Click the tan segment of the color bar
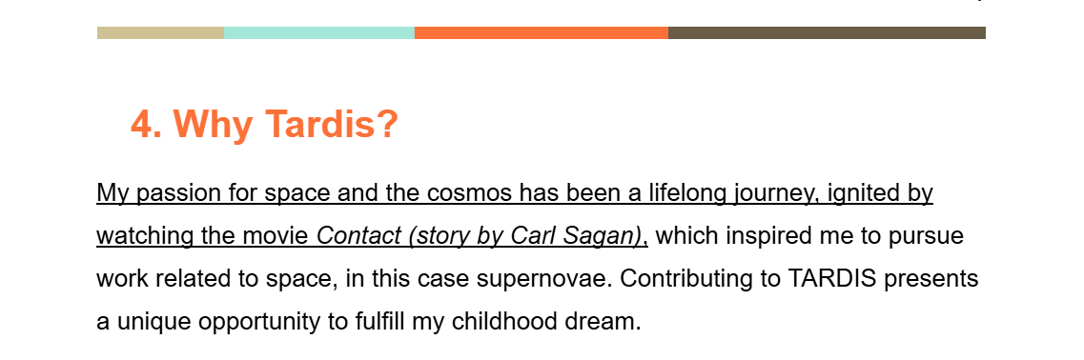The height and width of the screenshot is (360, 1084). [x=160, y=33]
